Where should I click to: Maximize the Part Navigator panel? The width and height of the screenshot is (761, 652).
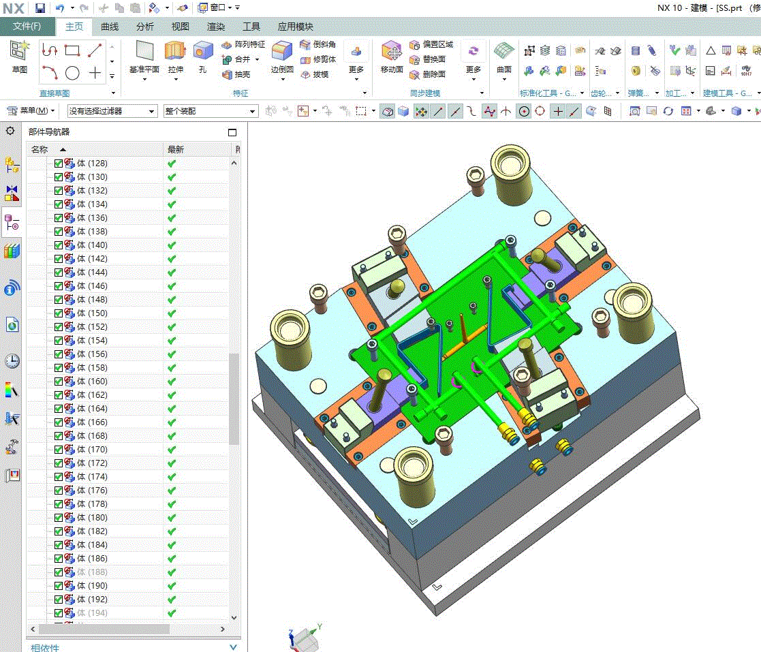point(232,133)
